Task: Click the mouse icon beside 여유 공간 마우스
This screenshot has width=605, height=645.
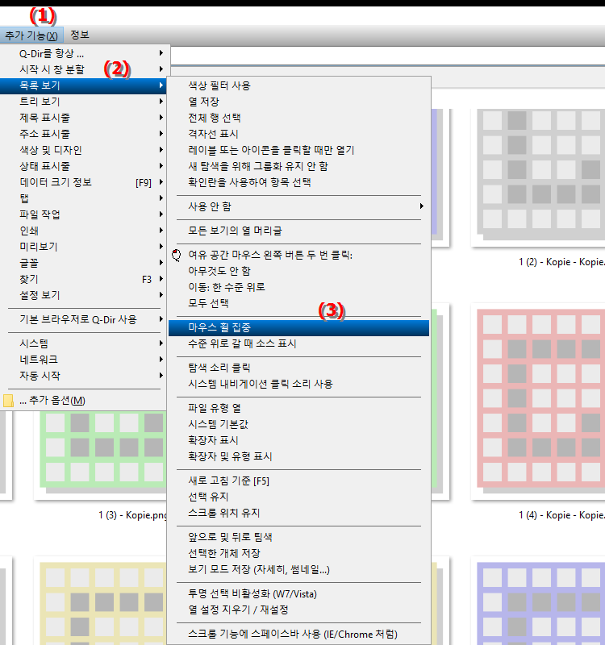Action: pos(177,255)
